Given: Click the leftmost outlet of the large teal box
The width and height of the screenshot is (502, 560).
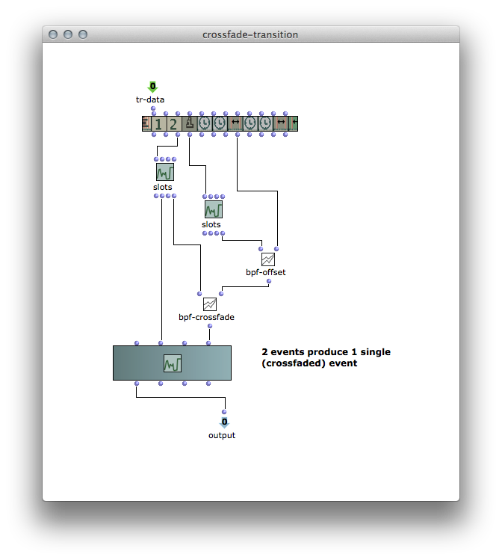Looking at the screenshot, I should pos(137,384).
